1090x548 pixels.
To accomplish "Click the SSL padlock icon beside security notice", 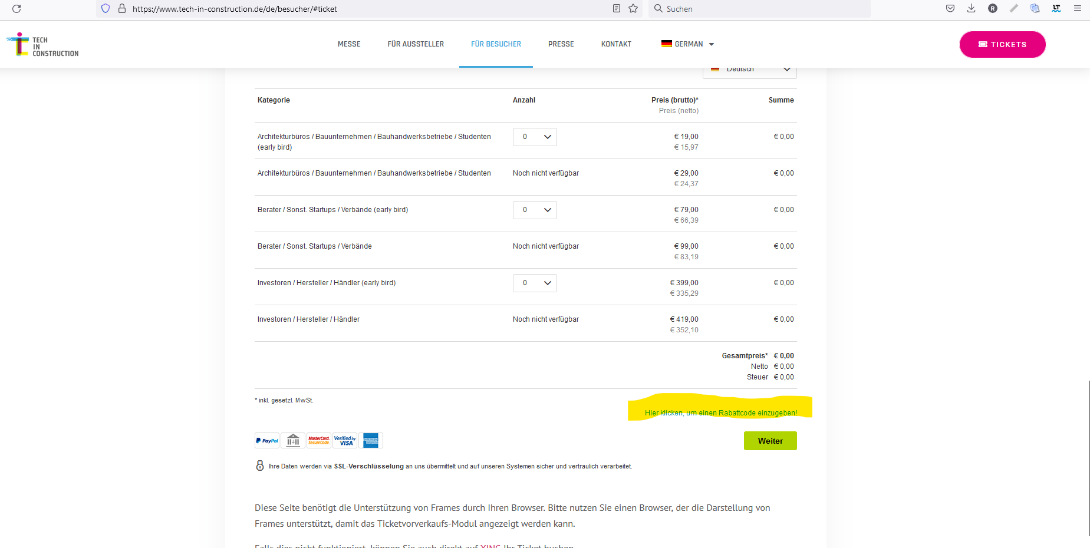I will (260, 466).
